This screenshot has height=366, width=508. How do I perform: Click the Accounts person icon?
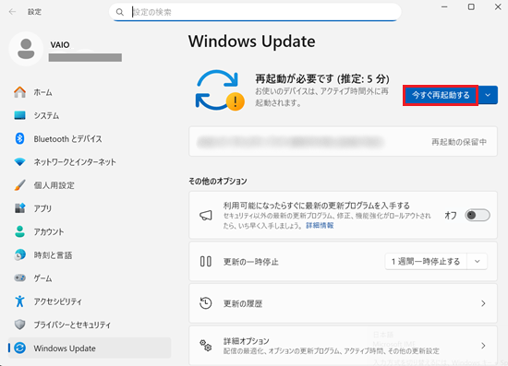click(19, 231)
